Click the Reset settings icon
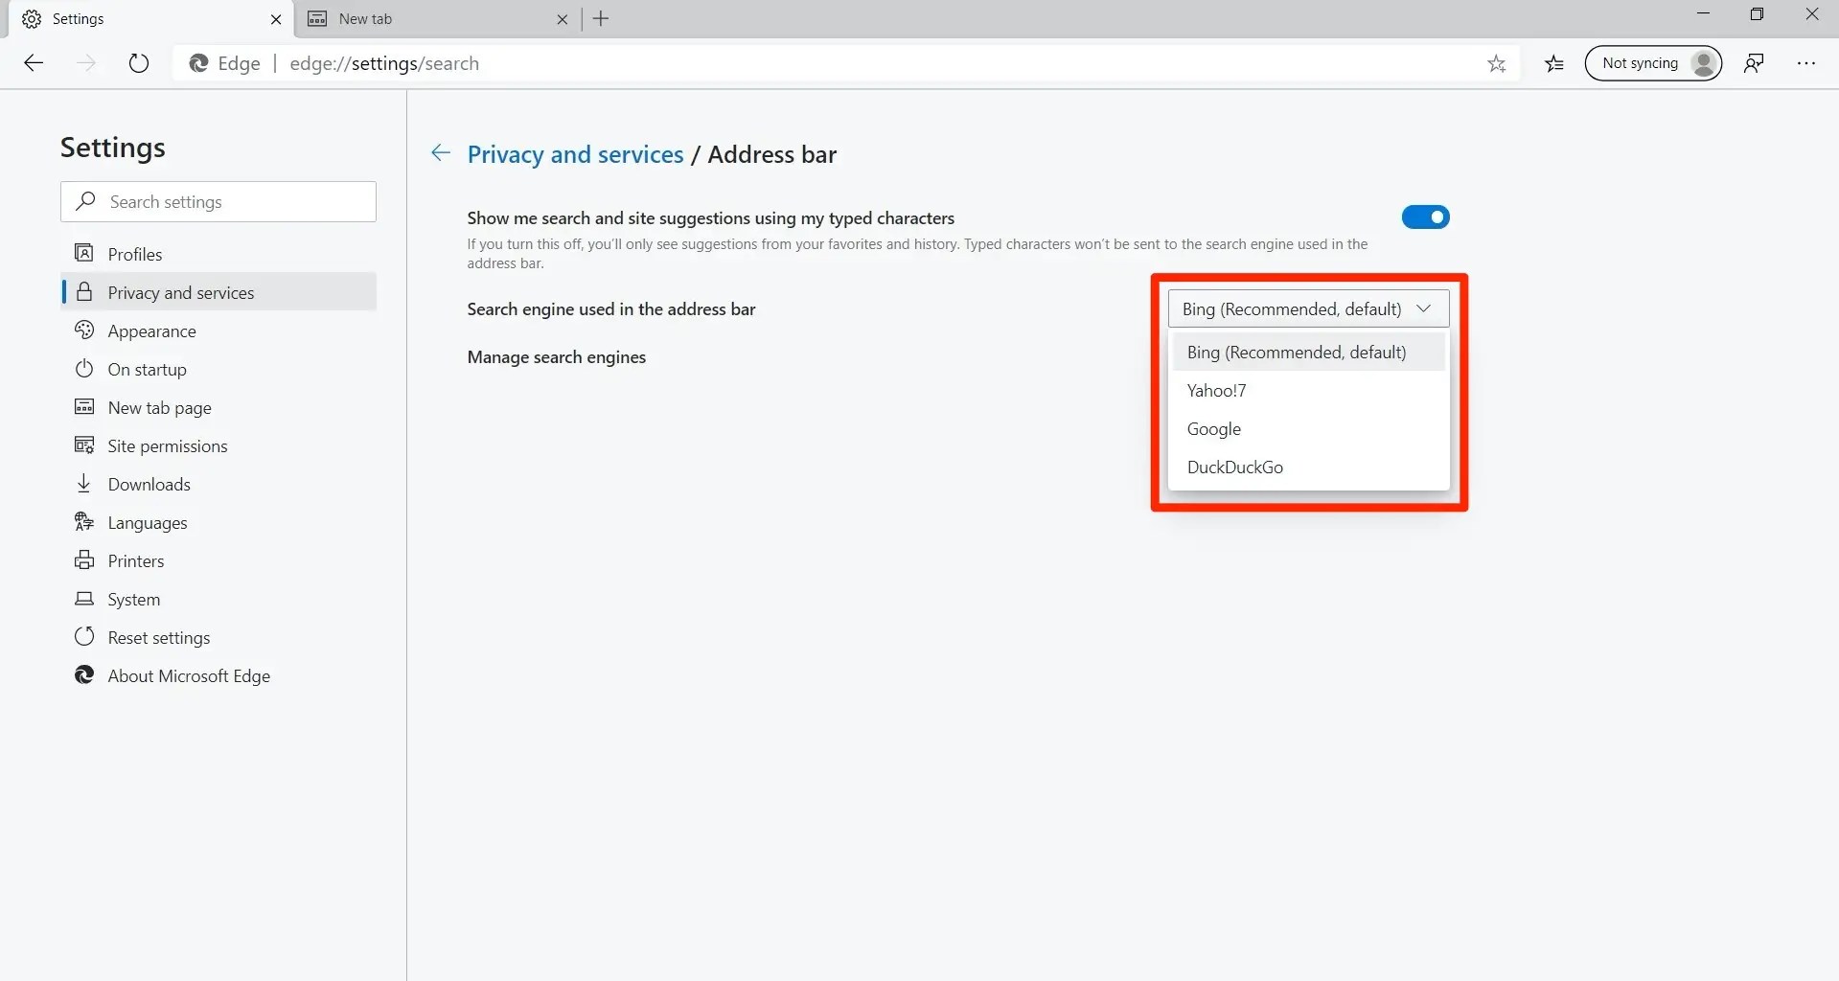Viewport: 1839px width, 981px height. 84,636
